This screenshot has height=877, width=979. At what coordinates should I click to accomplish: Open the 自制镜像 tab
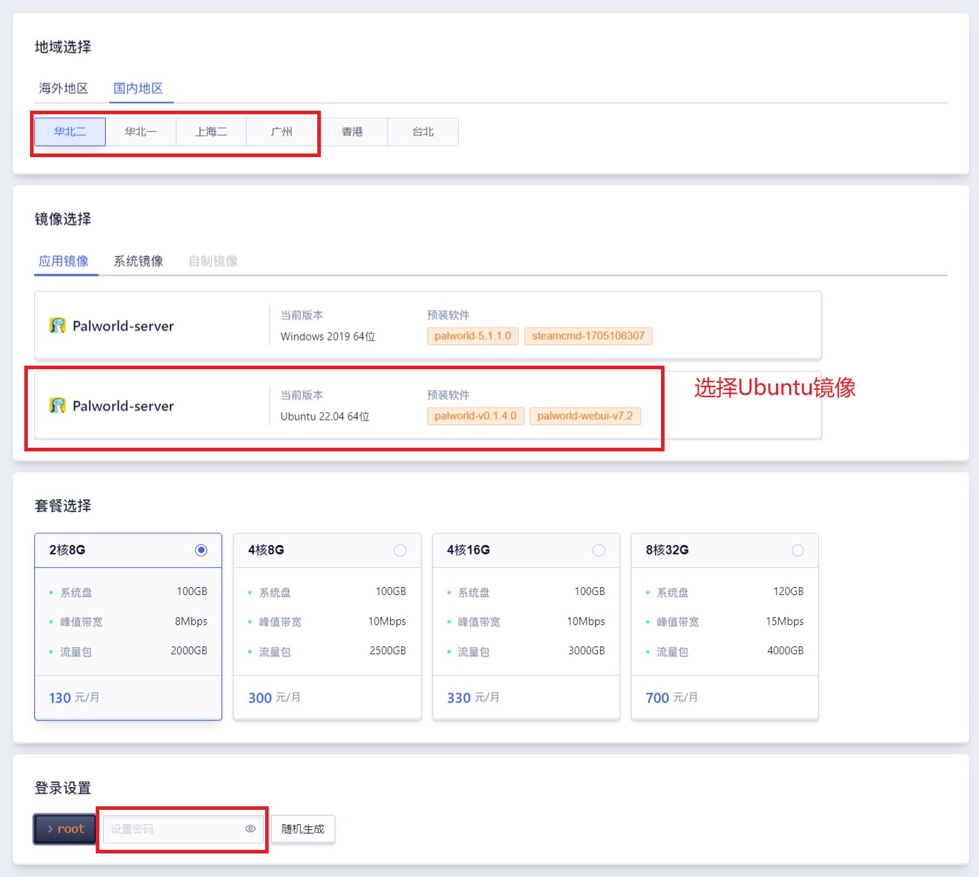[x=213, y=261]
